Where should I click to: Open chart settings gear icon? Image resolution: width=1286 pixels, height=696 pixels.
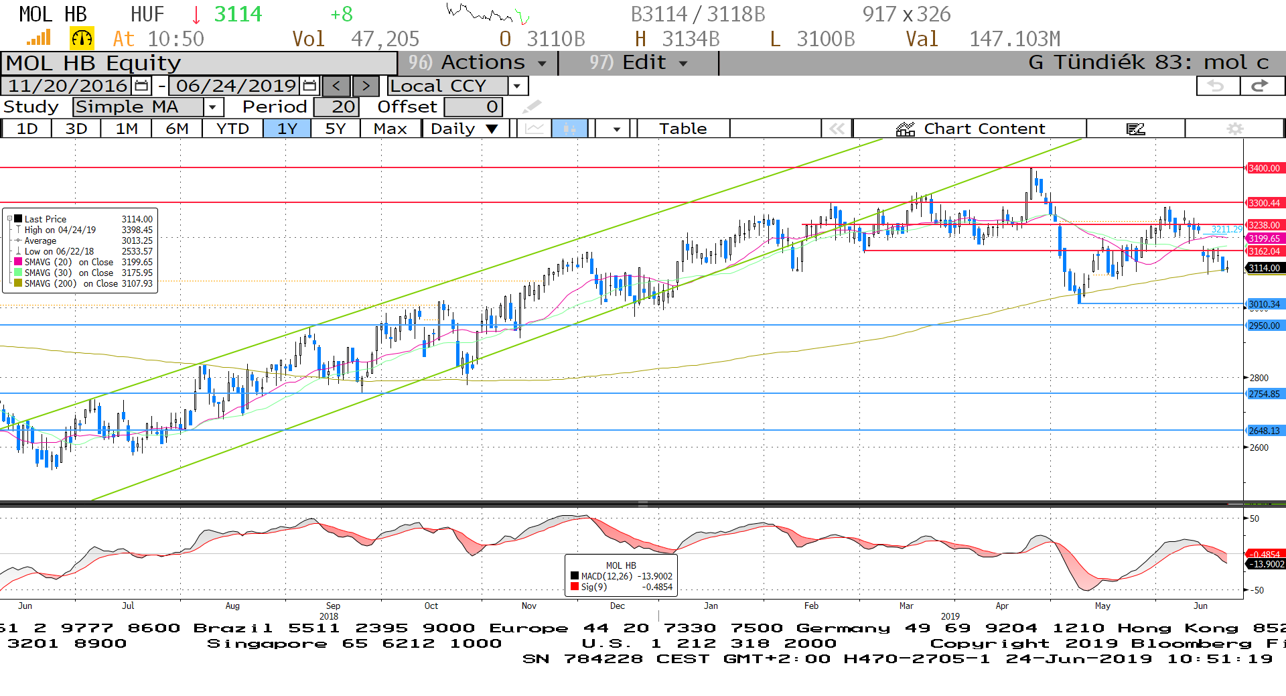tap(1234, 129)
